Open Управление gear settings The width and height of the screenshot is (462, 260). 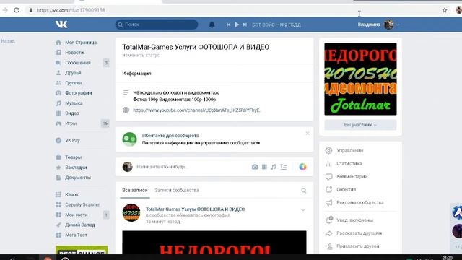(329, 151)
